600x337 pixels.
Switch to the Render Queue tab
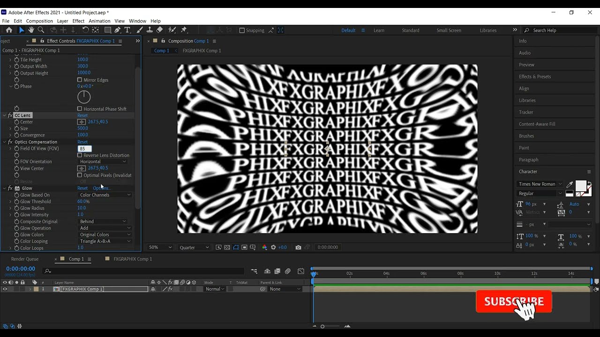pos(25,259)
